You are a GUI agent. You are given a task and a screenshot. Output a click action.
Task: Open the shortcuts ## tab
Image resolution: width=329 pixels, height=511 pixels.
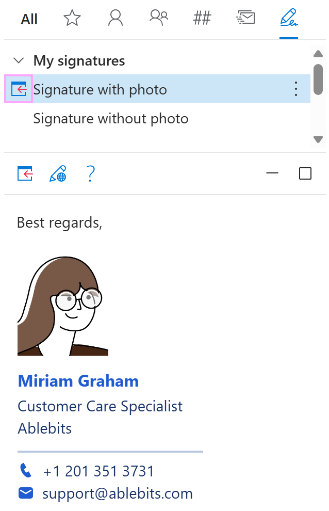pos(202,19)
